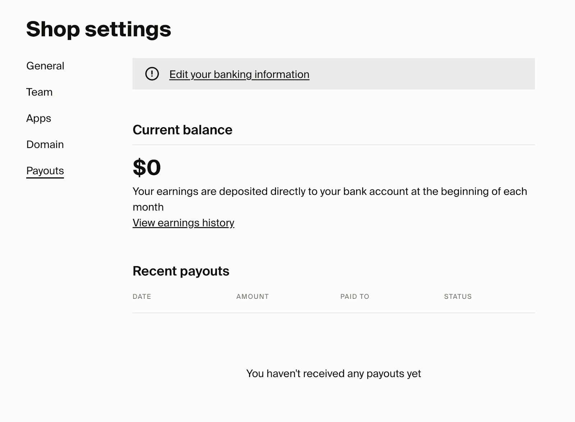
Task: Switch to the General settings tab
Action: pos(45,66)
